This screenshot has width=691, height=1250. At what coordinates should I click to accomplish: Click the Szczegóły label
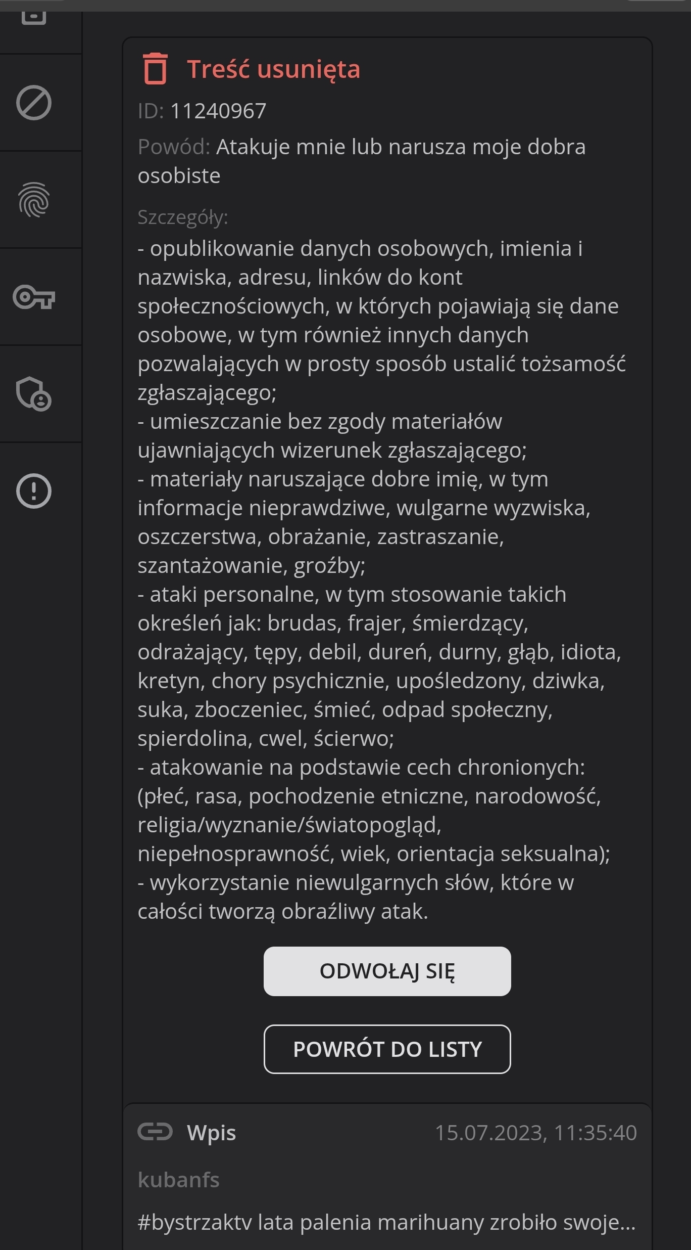pos(183,217)
